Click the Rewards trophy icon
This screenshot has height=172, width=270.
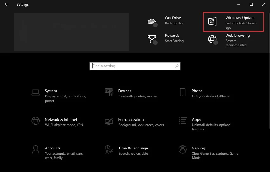[152, 39]
